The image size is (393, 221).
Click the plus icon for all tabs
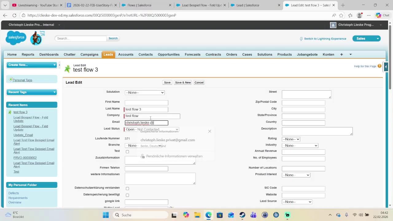341,54
